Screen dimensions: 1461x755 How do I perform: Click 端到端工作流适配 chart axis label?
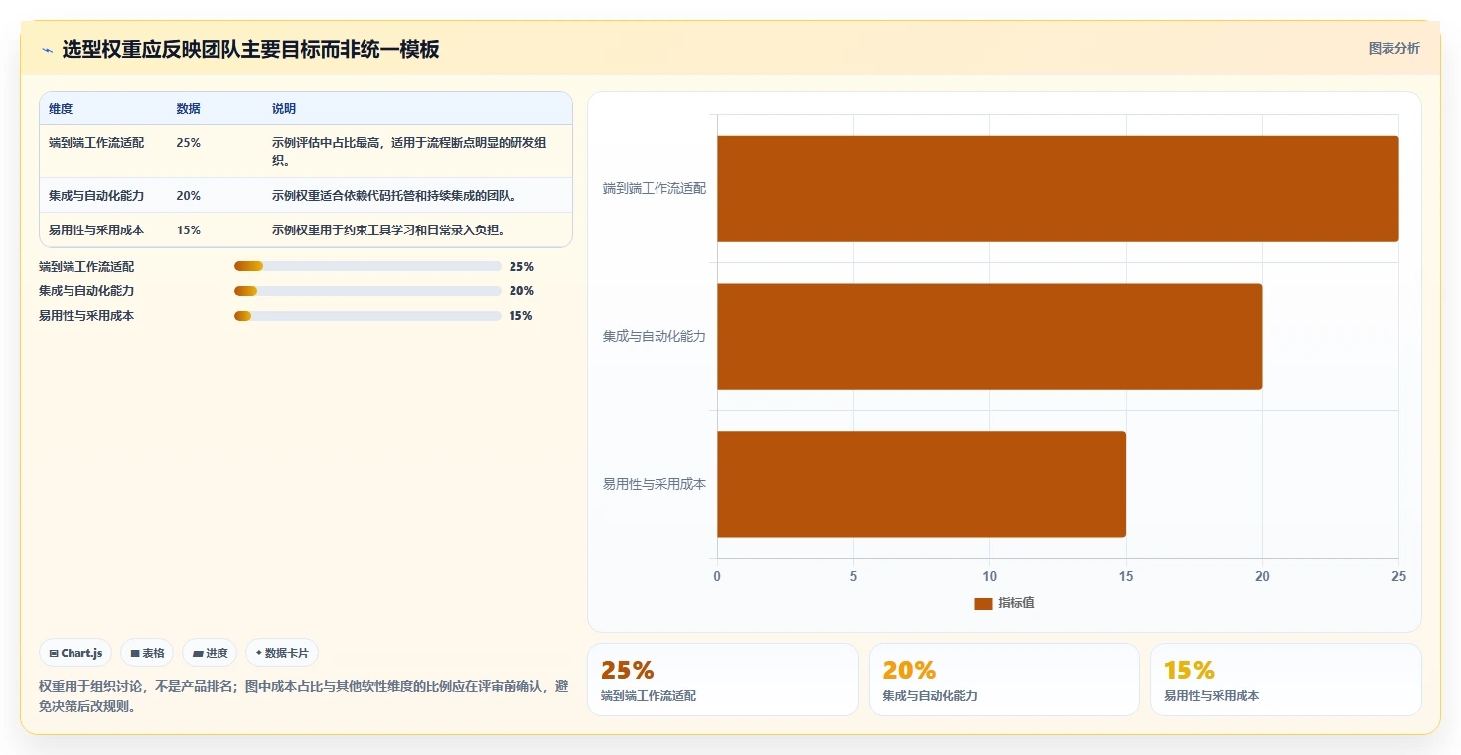click(655, 188)
